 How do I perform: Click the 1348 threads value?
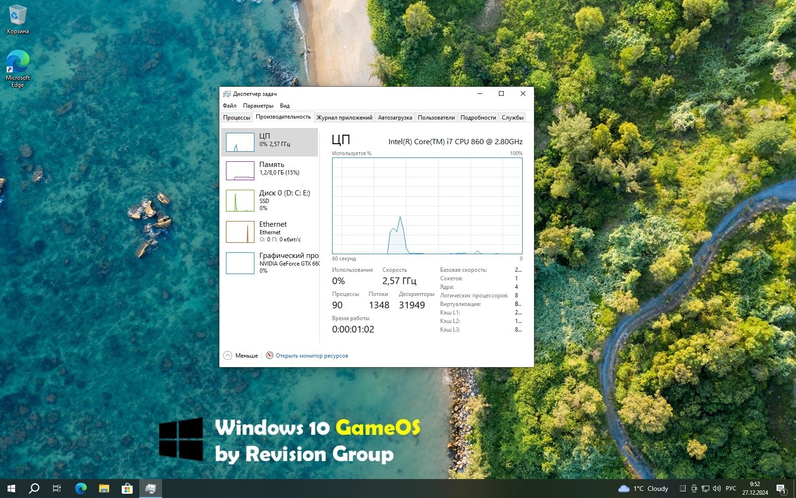click(379, 305)
